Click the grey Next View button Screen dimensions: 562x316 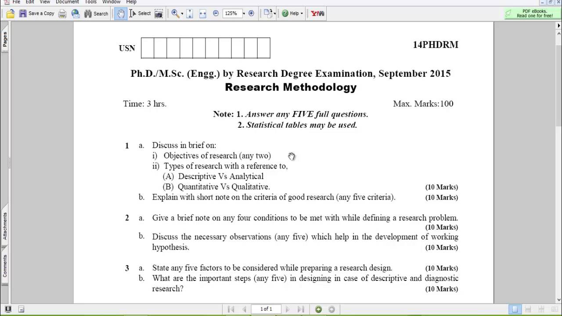click(332, 309)
